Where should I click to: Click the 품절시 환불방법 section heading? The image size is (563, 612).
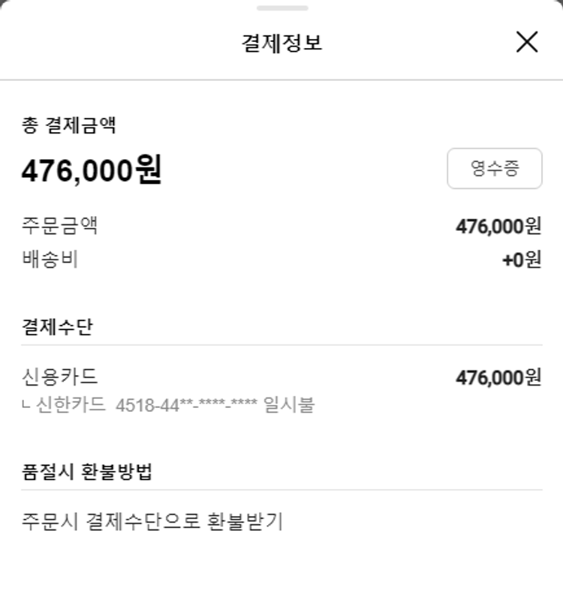87,472
